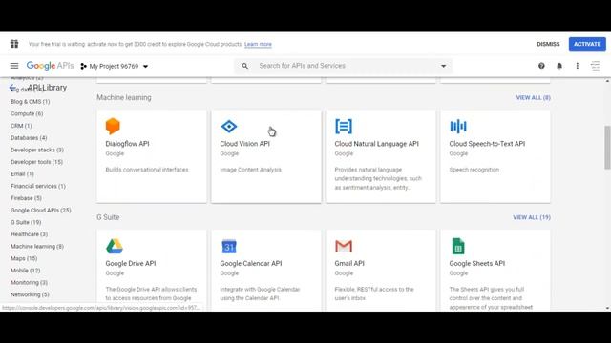Click the project icon beside My Project 96769
611x343 pixels.
pos(83,66)
